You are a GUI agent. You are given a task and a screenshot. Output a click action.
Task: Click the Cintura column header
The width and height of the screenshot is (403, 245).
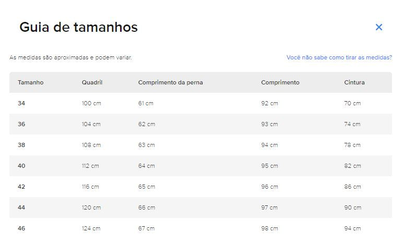(x=354, y=82)
